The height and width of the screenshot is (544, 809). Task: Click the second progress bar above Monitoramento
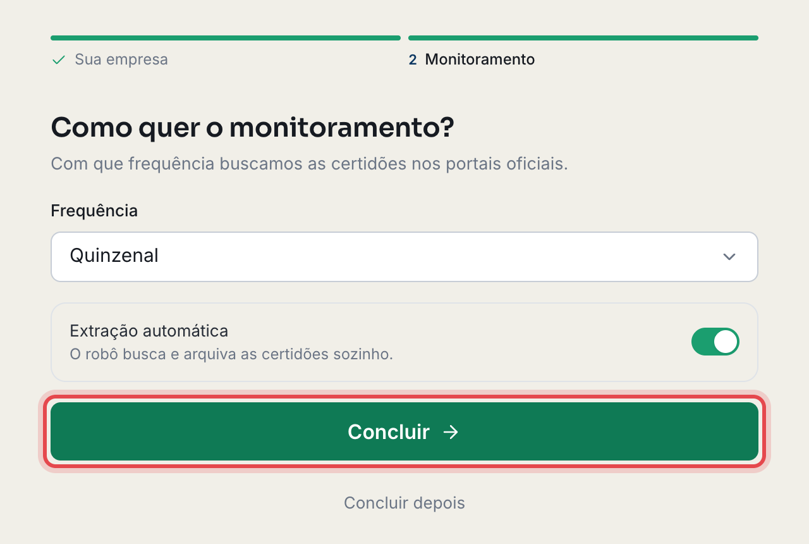point(583,38)
